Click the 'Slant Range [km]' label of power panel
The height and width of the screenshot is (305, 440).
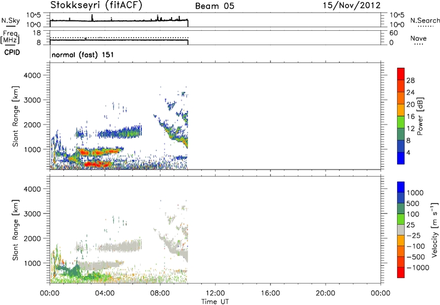[x=15, y=116]
